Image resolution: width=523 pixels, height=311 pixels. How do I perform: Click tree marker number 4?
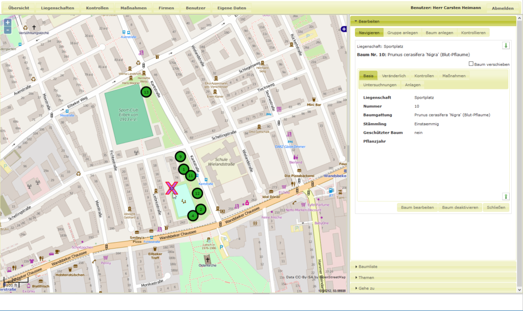point(192,216)
